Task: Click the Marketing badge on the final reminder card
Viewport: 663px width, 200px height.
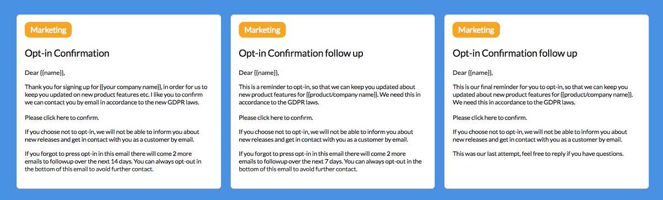Action: click(x=476, y=30)
